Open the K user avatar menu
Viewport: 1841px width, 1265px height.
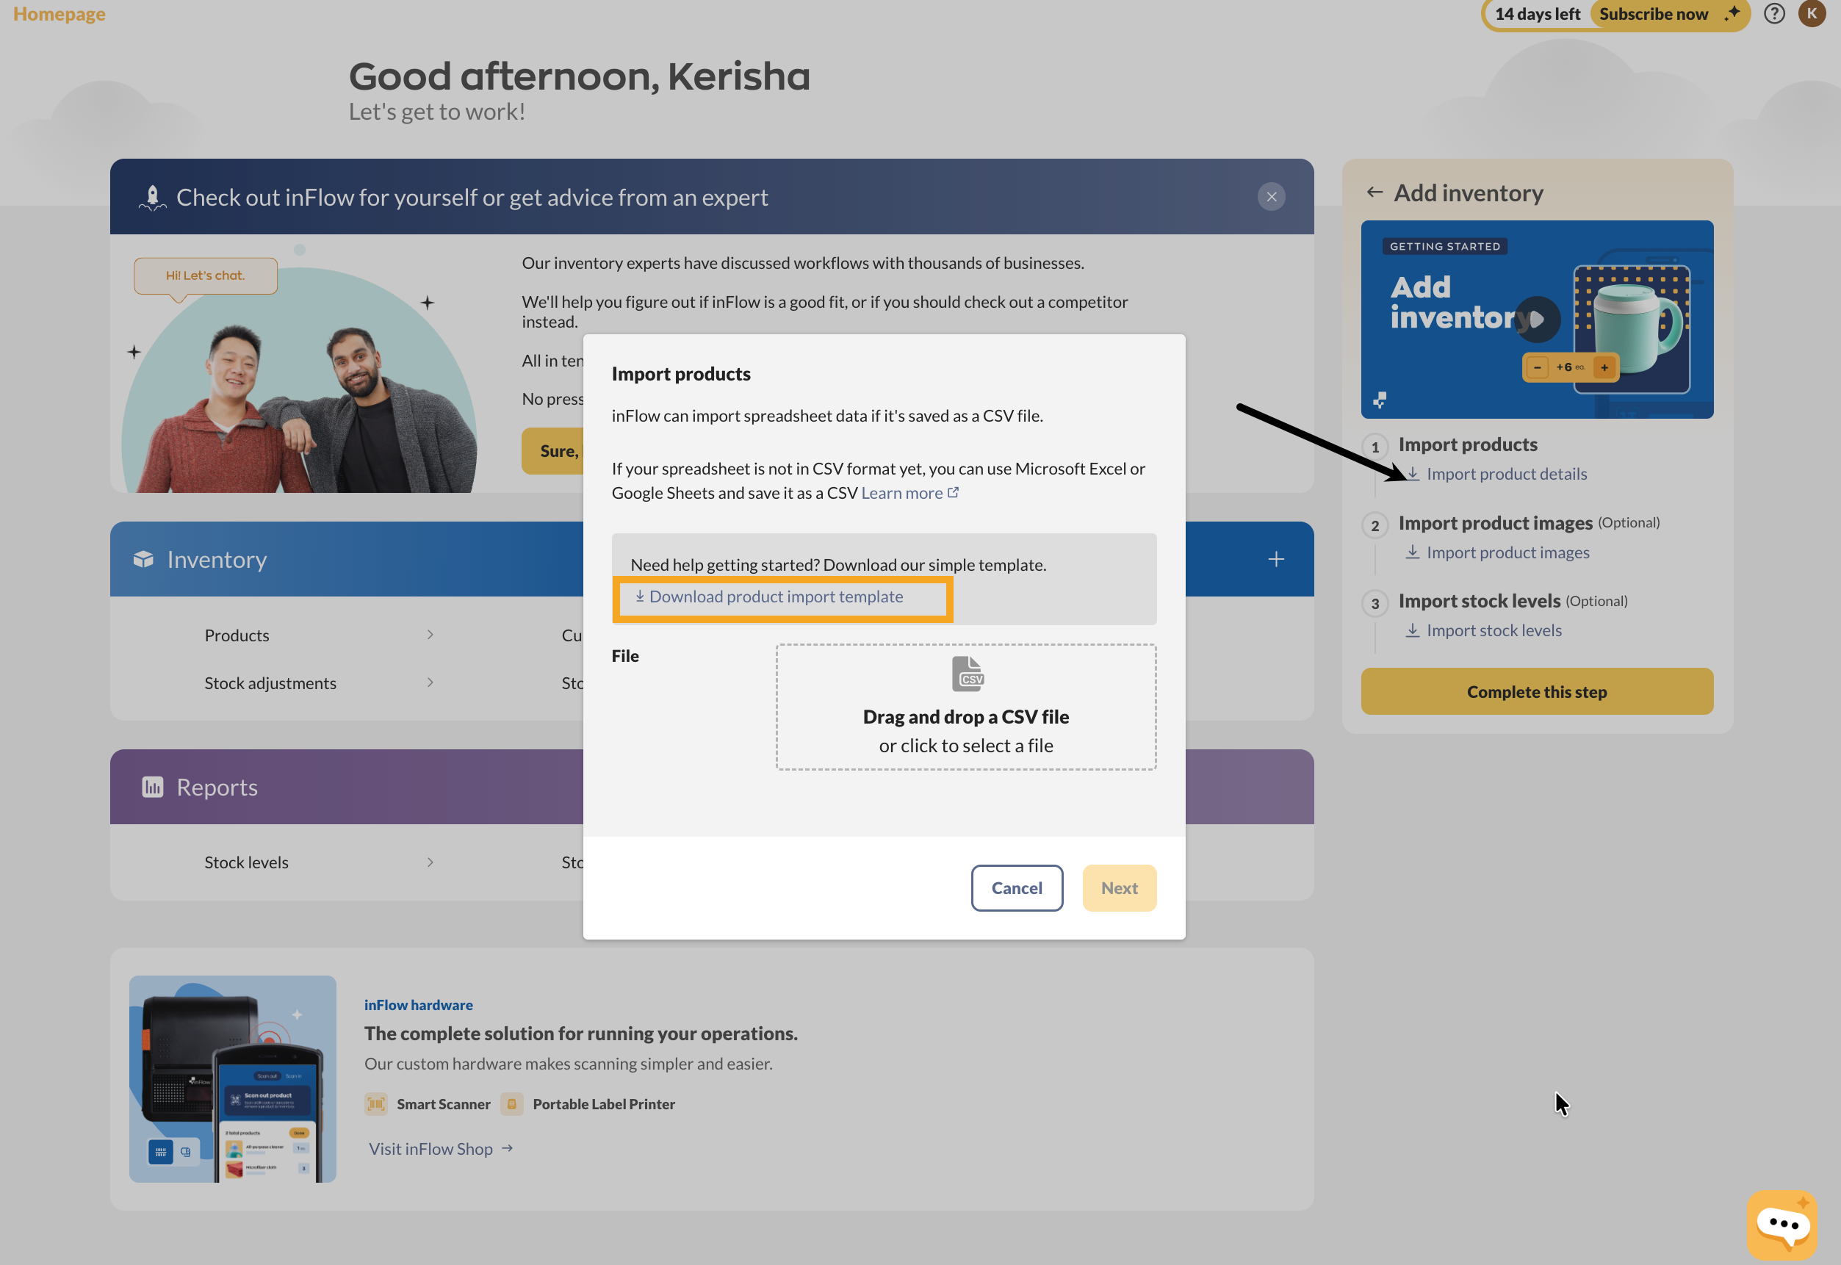pyautogui.click(x=1812, y=13)
